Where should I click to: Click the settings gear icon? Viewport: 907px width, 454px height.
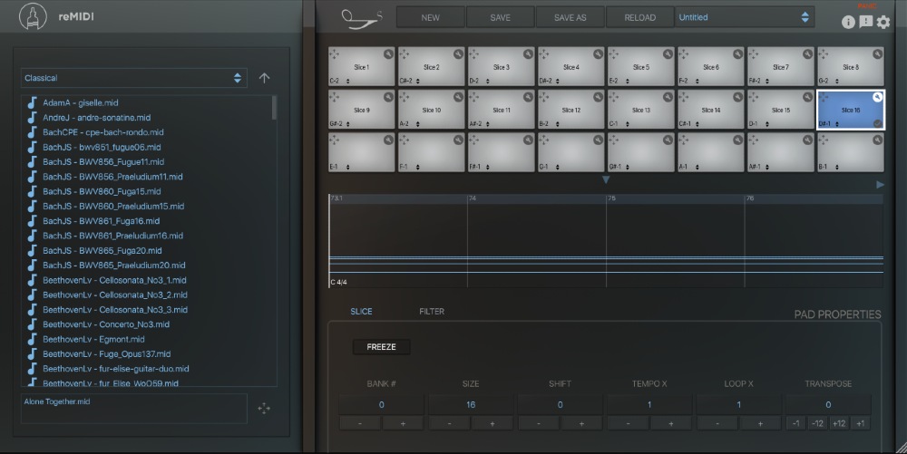click(x=883, y=23)
